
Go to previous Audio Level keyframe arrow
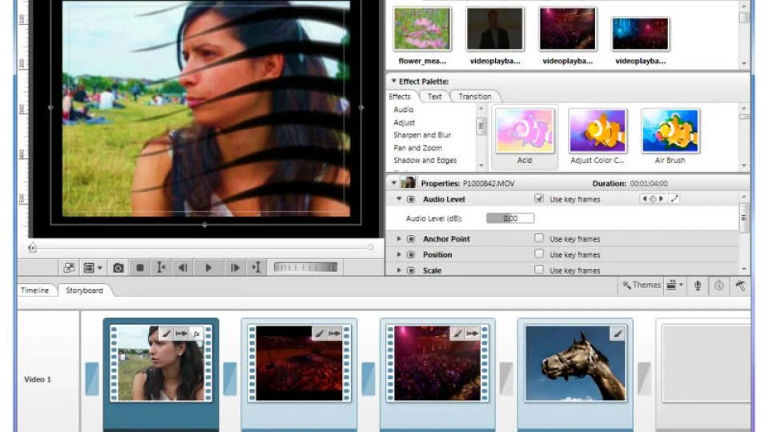[x=644, y=198]
